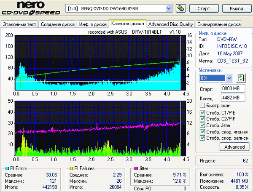
Task: Uncheck Отобр. C2/PIF checkbox
Action: coord(202,119)
